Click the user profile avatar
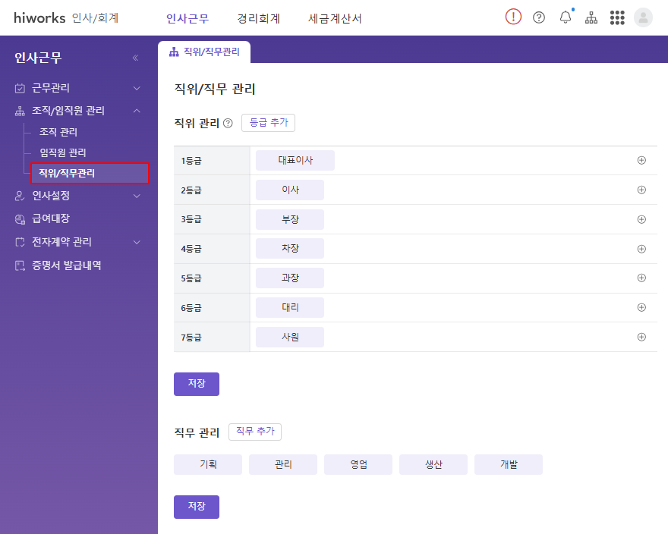668x534 pixels. (x=643, y=17)
